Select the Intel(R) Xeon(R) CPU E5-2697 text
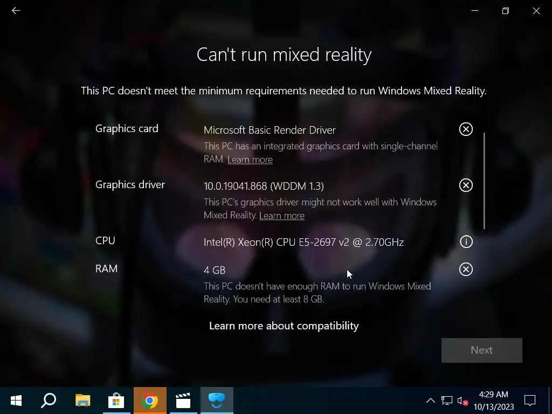Screen dimensions: 552x414 [x=303, y=242]
